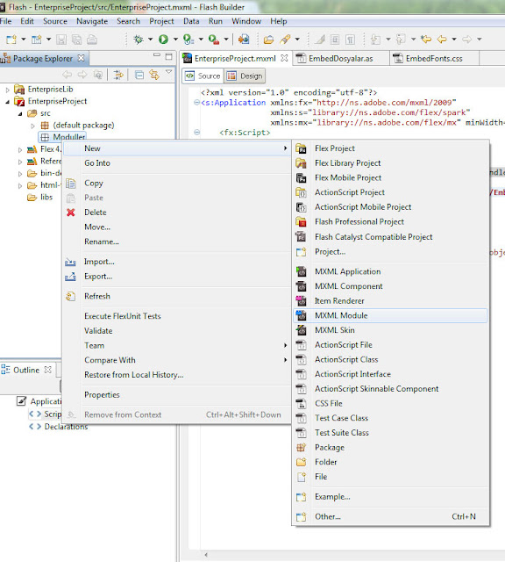Click Collapse All icon in Package Explorer
505x562 pixels.
[x=139, y=75]
